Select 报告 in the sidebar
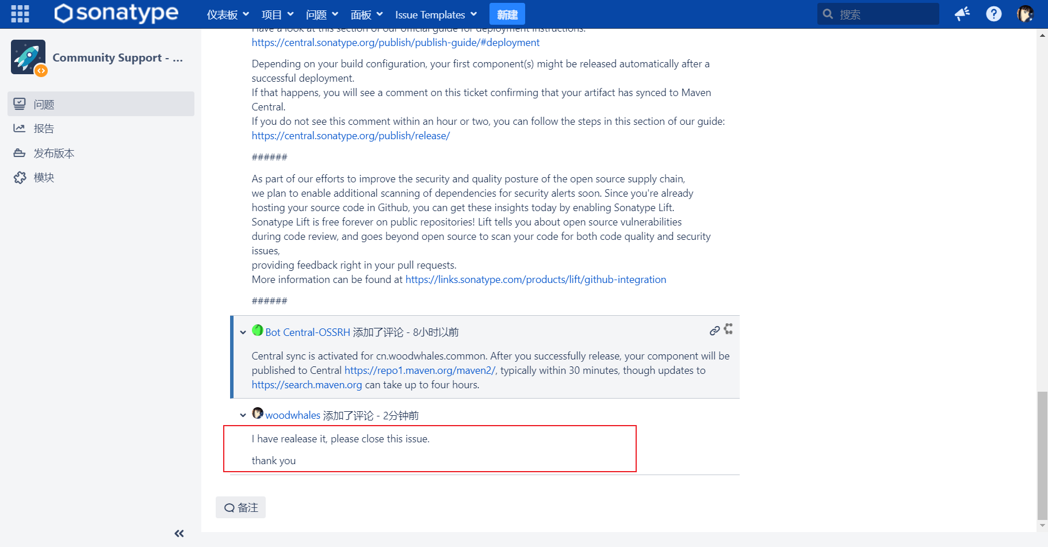The width and height of the screenshot is (1048, 547). click(101, 128)
